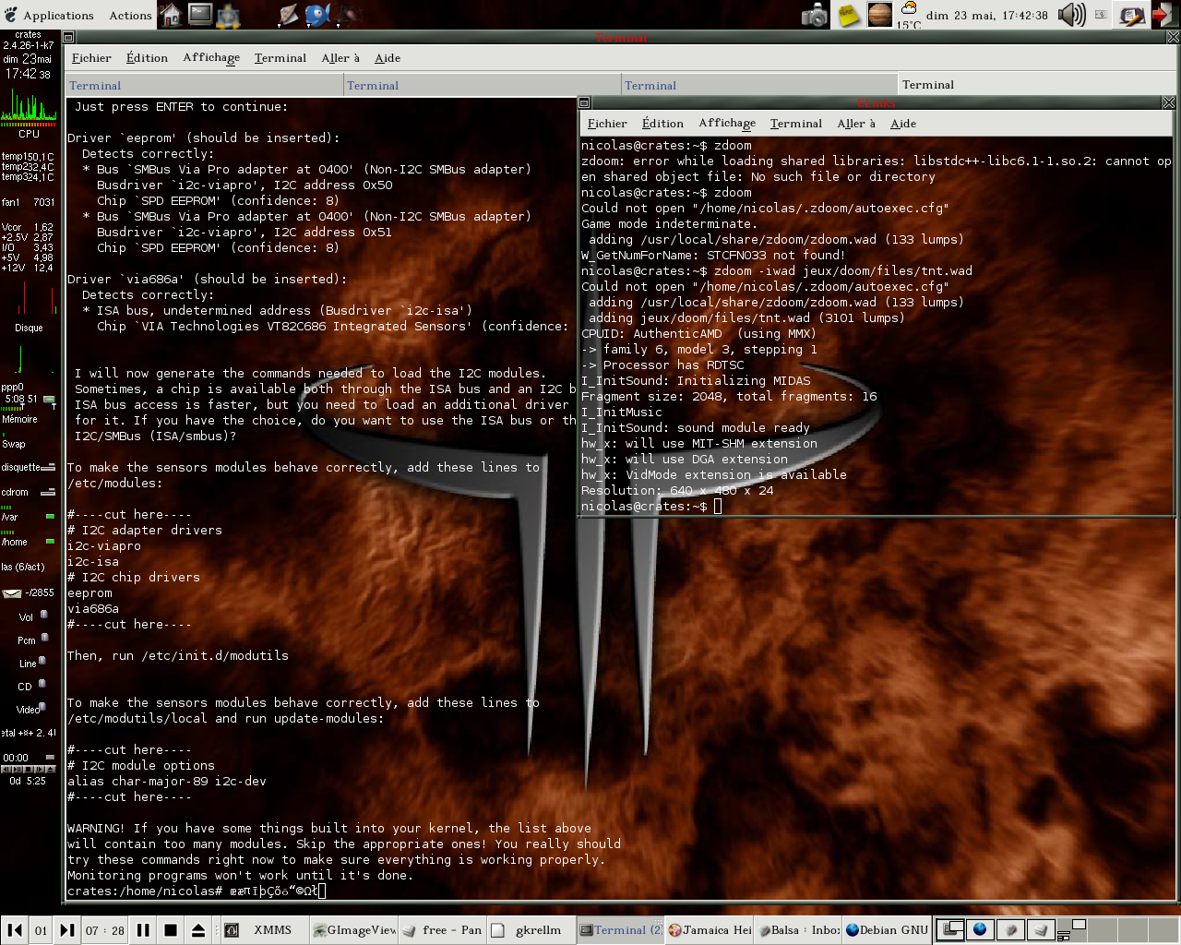
Task: Click the weather applet showing 15°C
Action: (909, 15)
